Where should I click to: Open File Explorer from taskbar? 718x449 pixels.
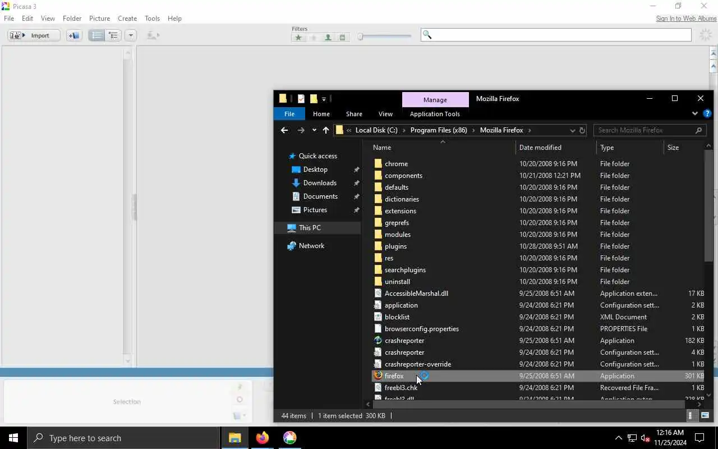(x=234, y=438)
